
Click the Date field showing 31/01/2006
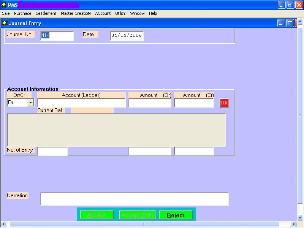(127, 36)
